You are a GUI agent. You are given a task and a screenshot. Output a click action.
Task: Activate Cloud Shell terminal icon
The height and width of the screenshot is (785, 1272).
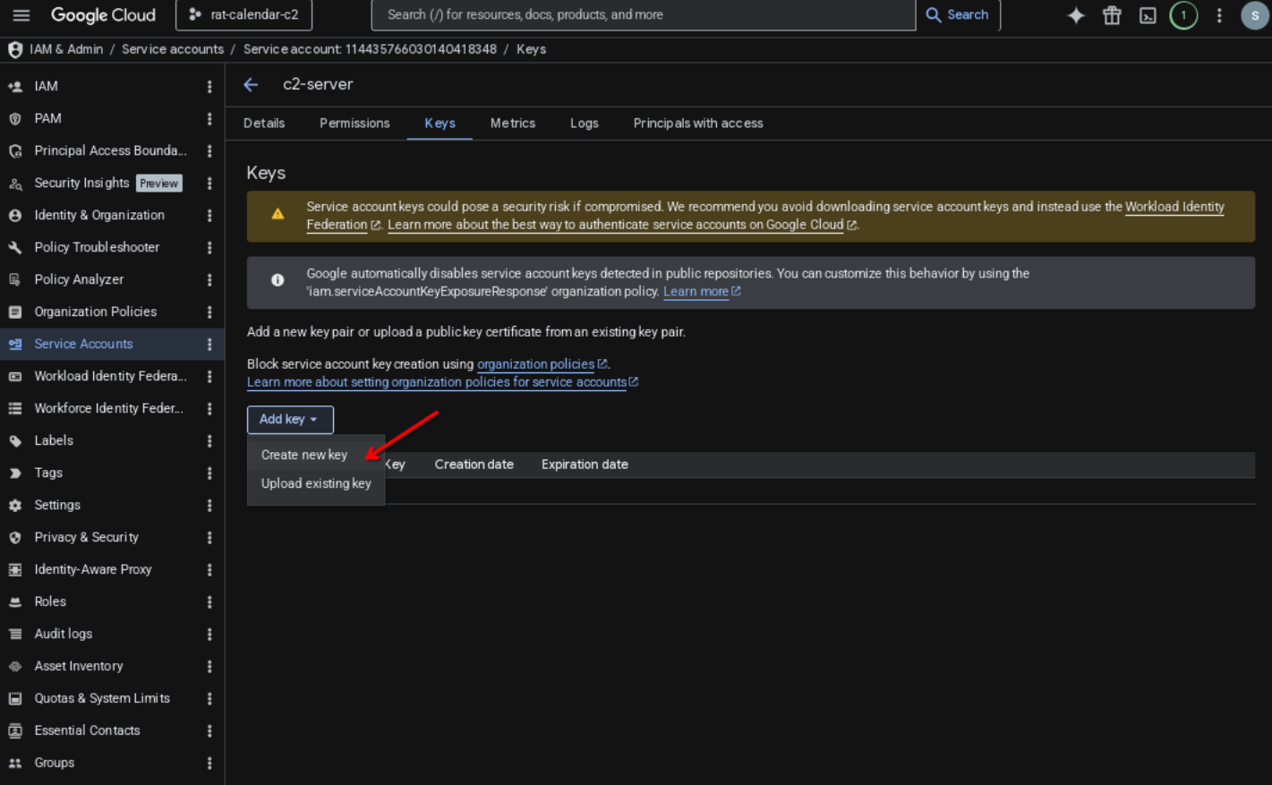(x=1148, y=15)
